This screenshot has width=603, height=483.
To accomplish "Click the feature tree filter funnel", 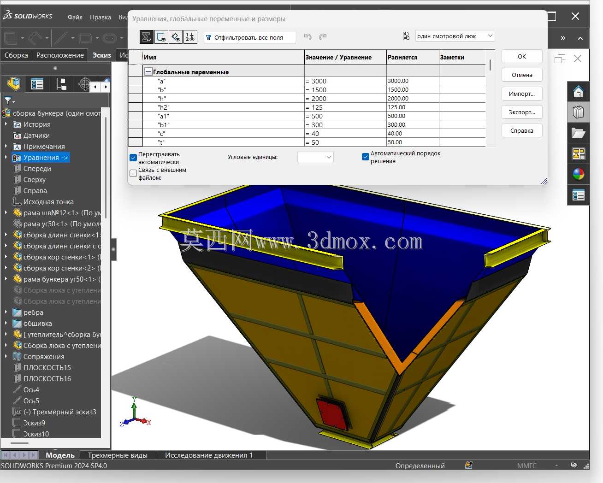I will (9, 100).
